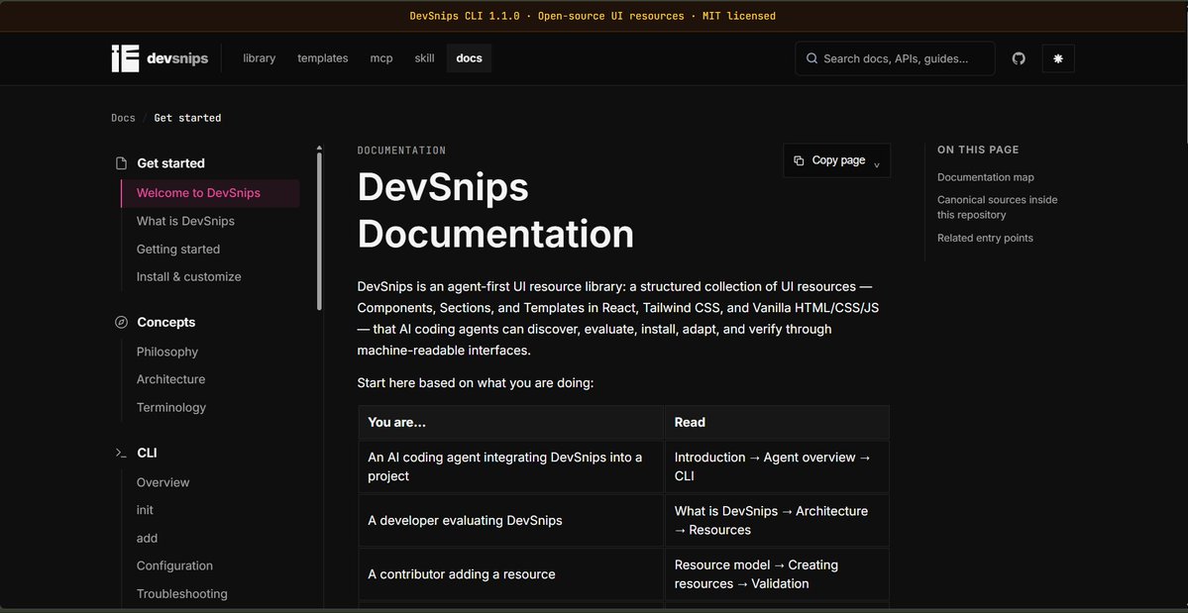Click the ON THIS PAGE label
Viewport: 1188px width, 613px height.
click(978, 150)
